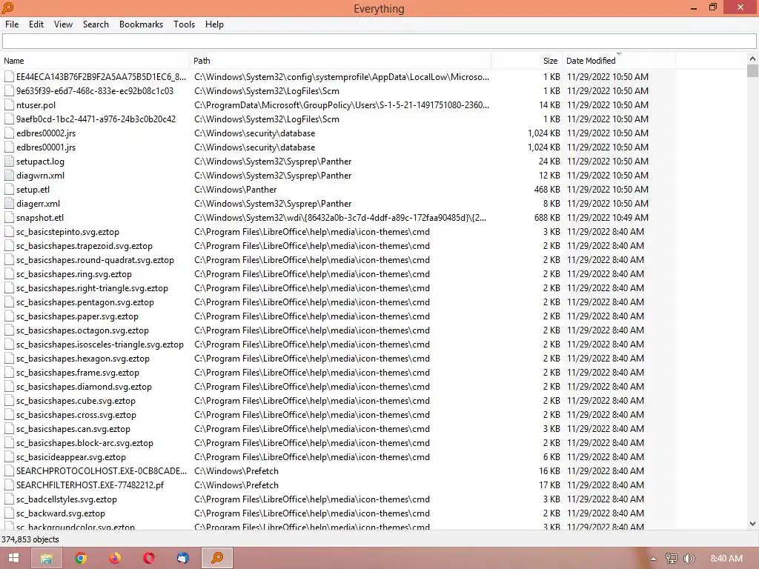
Task: Select sc_basicshapes.trapezoid.svg.eztop file name
Action: [84, 246]
